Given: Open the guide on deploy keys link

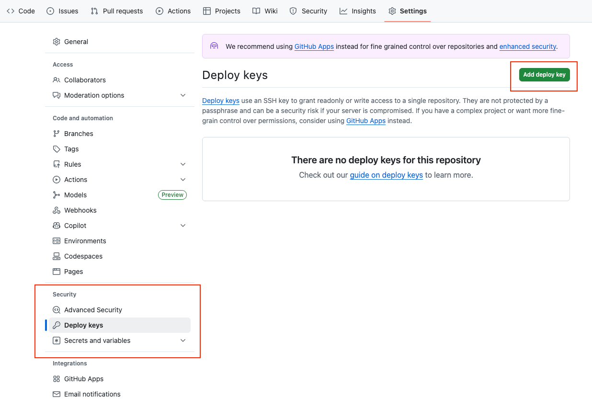Looking at the screenshot, I should coord(386,175).
